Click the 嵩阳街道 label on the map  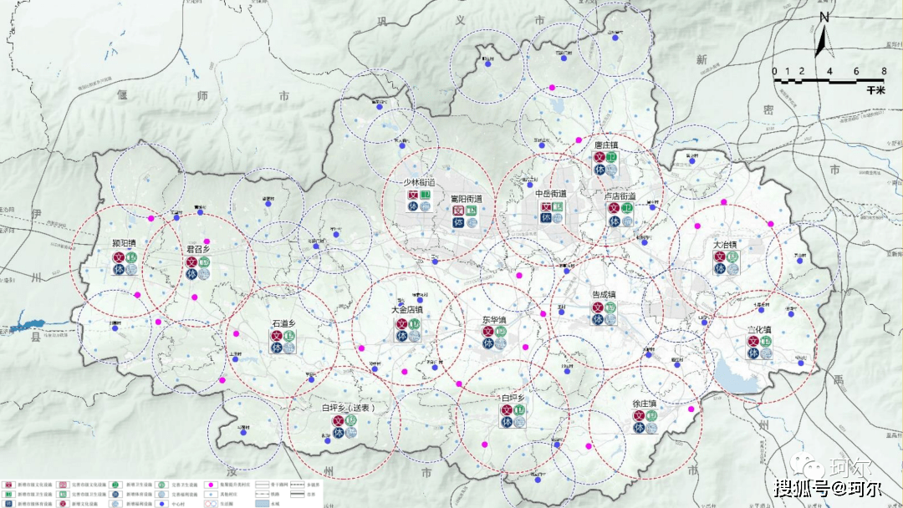[467, 199]
